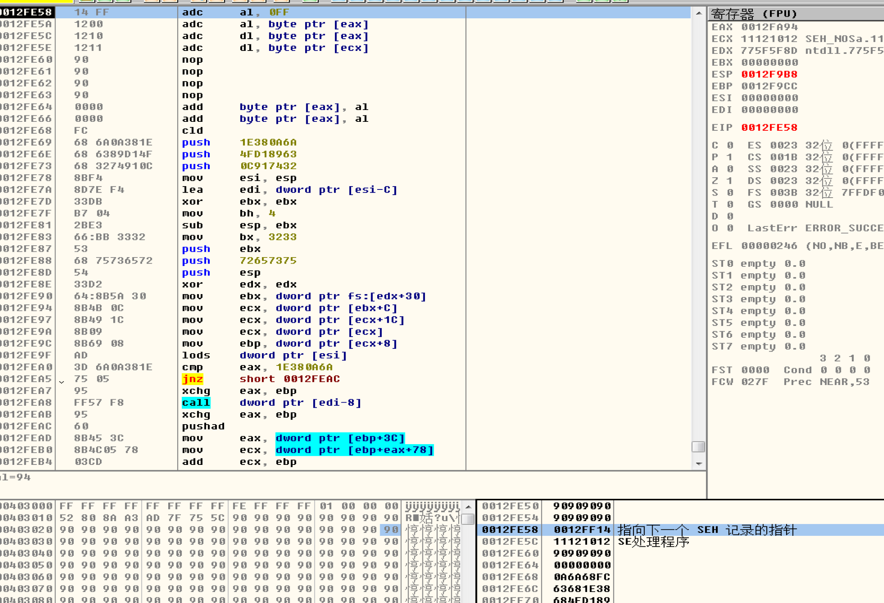Click the O flag value

tap(730, 228)
